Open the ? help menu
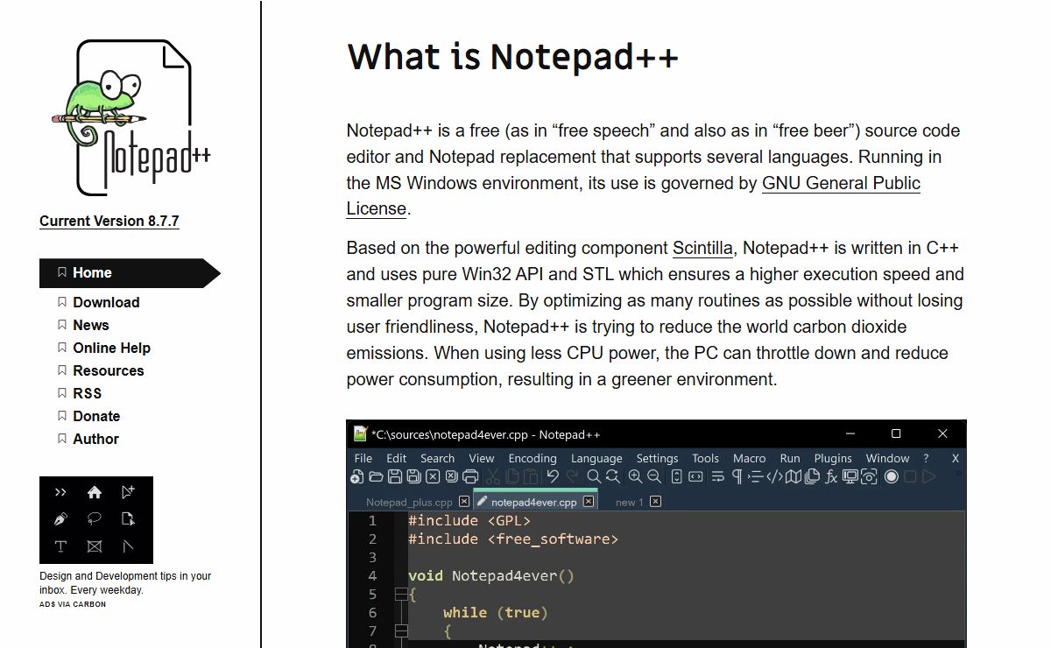 926,458
